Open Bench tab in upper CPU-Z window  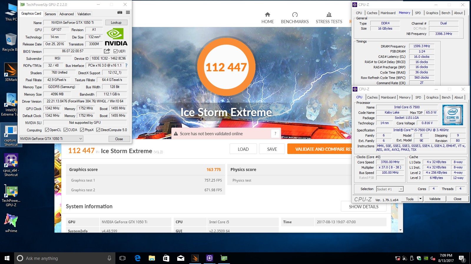point(446,13)
